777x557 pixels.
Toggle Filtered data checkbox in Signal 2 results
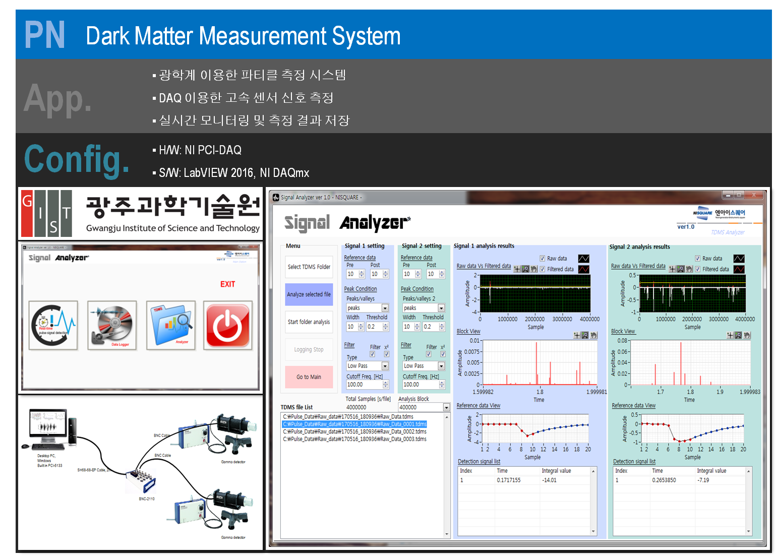point(698,269)
